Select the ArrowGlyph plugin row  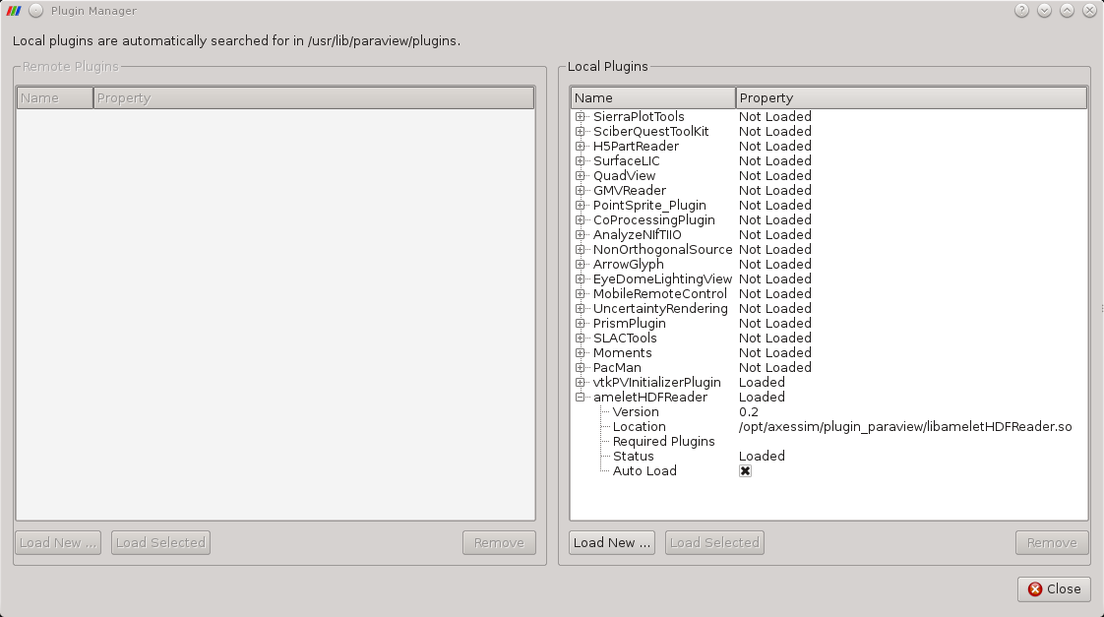click(828, 264)
